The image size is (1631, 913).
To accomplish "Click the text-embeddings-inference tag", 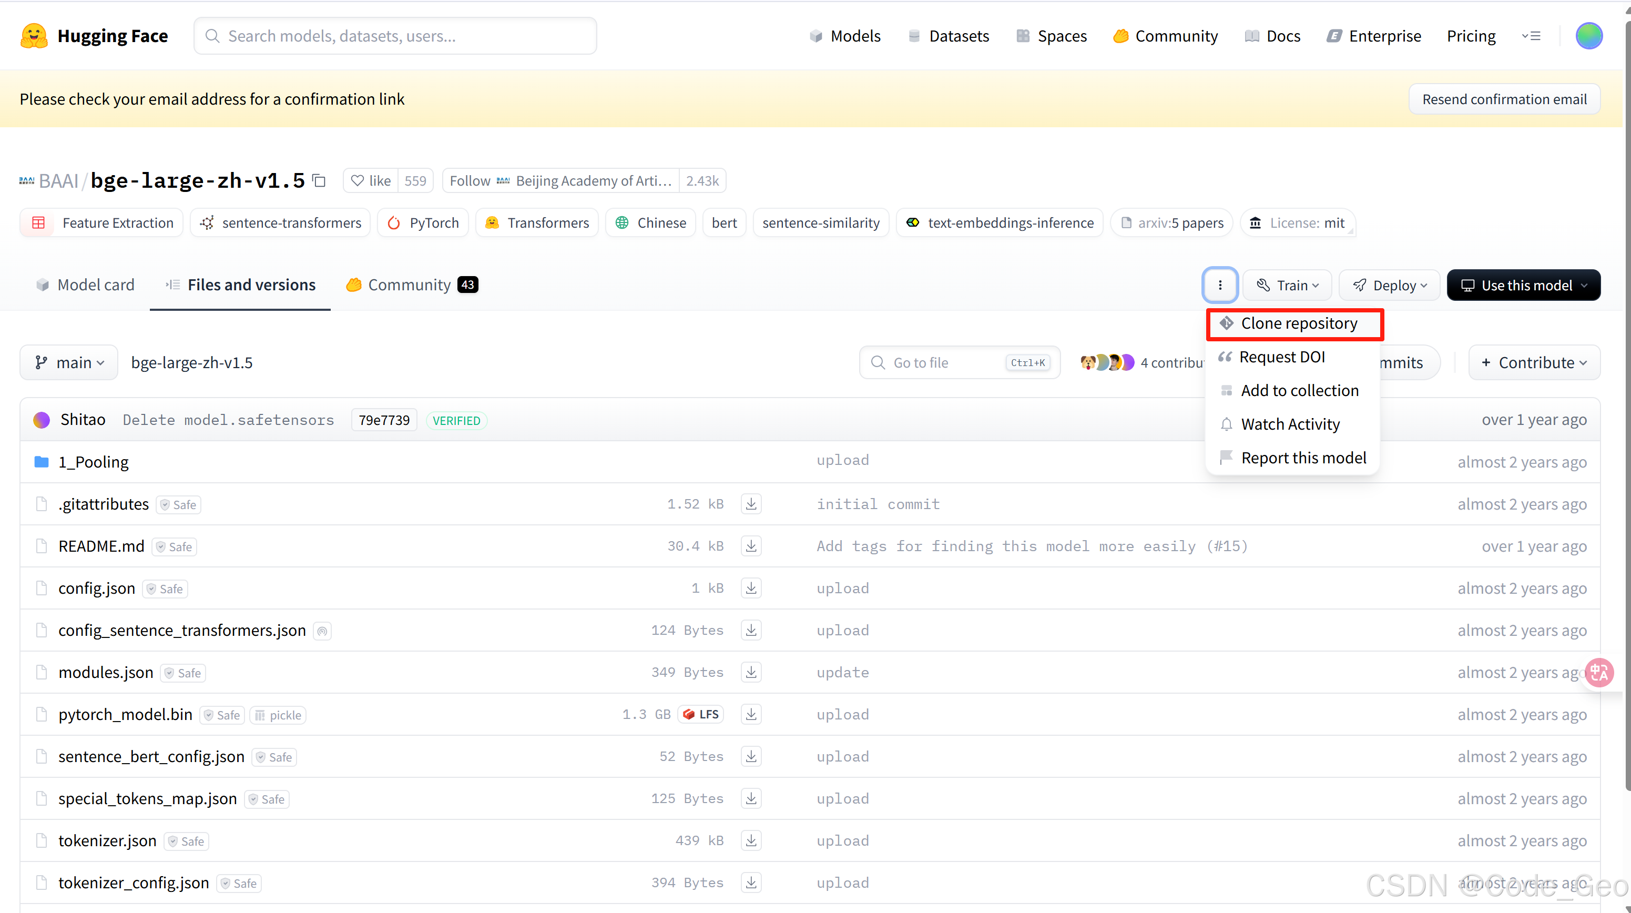I will coord(1000,223).
